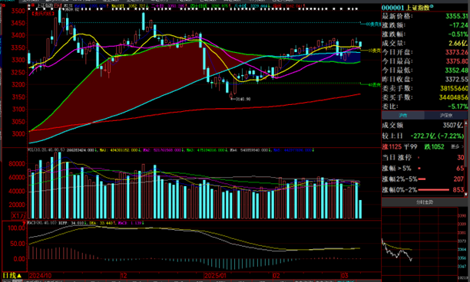The image size is (470, 282).
Task: Click the 2025/01 date marker on the time axis
Action: [x=215, y=275]
